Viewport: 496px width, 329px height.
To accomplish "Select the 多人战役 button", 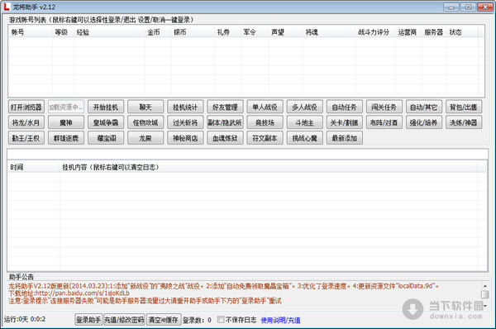I will click(304, 107).
